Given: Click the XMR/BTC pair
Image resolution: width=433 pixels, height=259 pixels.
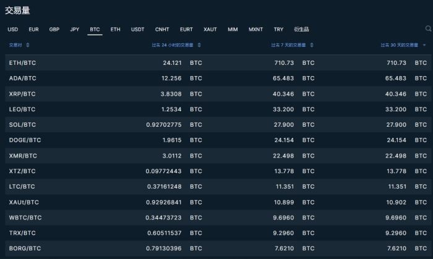Looking at the screenshot, I should tap(23, 156).
